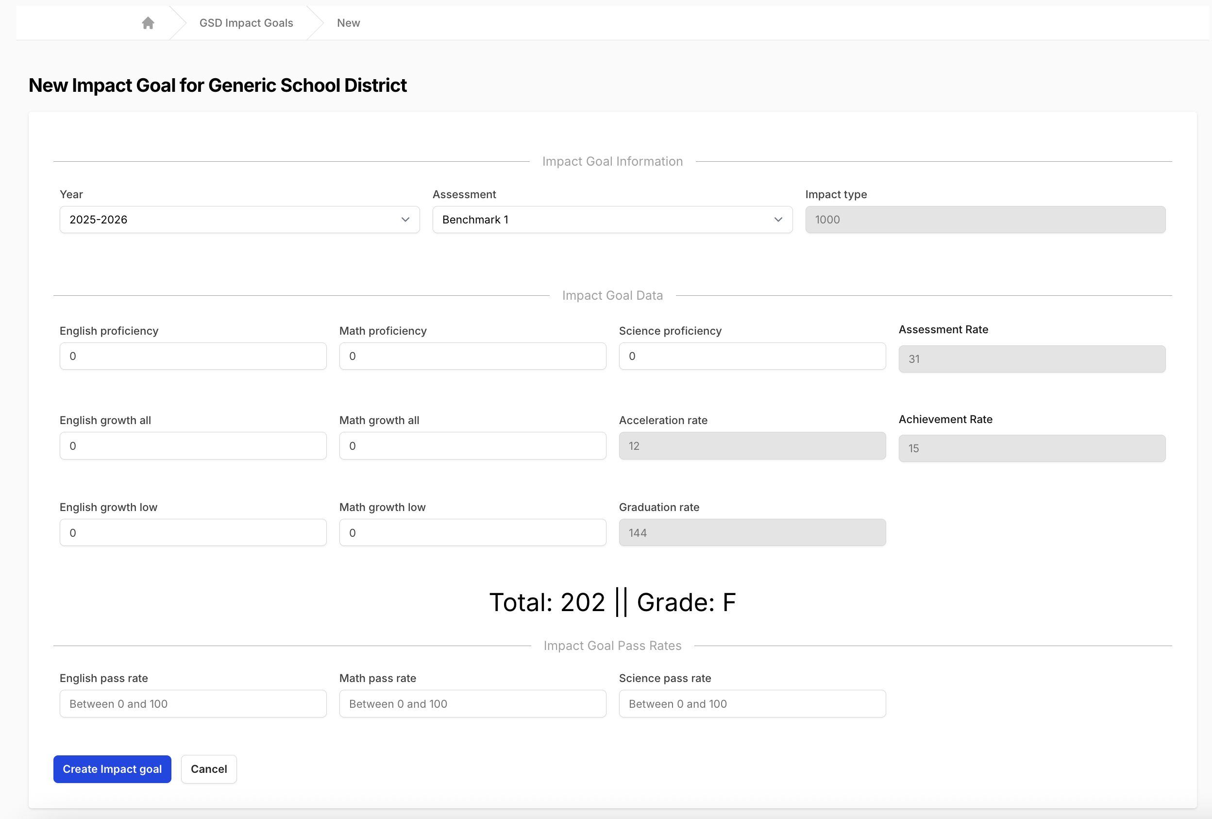Click the disabled Impact type field
Image resolution: width=1212 pixels, height=819 pixels.
coord(985,220)
